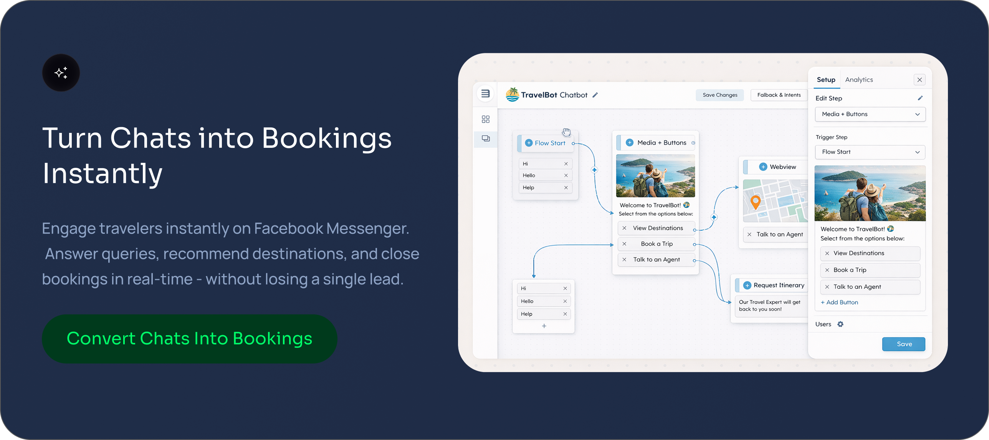Click the map preview in the Webview node
This screenshot has width=989, height=440.
[x=775, y=201]
